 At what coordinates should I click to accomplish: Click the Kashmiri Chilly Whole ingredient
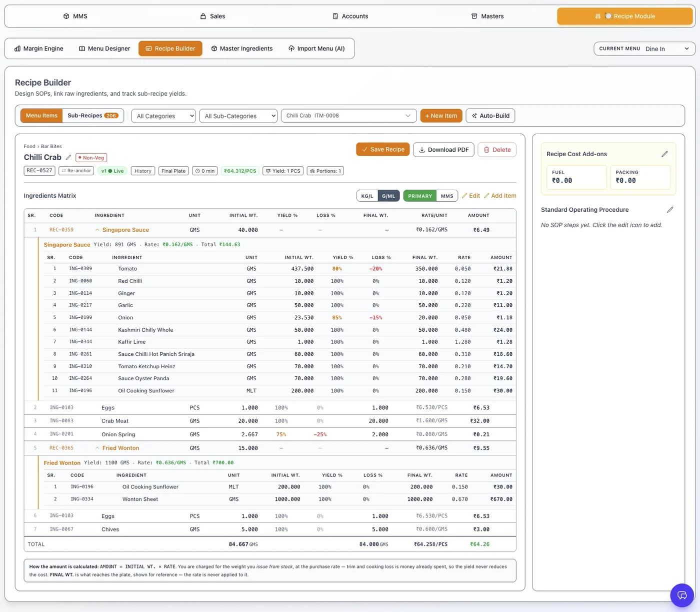(145, 330)
